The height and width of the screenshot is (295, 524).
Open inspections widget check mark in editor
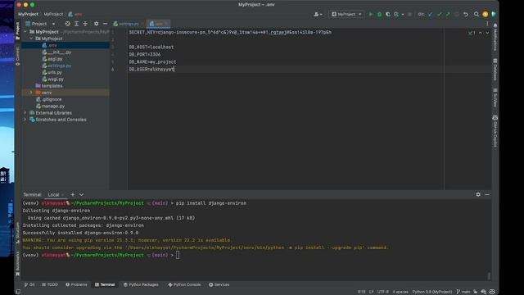pos(472,33)
